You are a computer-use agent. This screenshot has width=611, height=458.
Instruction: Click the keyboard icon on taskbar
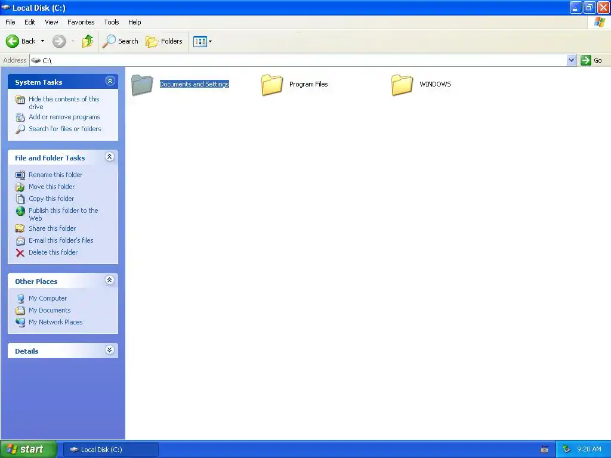tap(544, 450)
